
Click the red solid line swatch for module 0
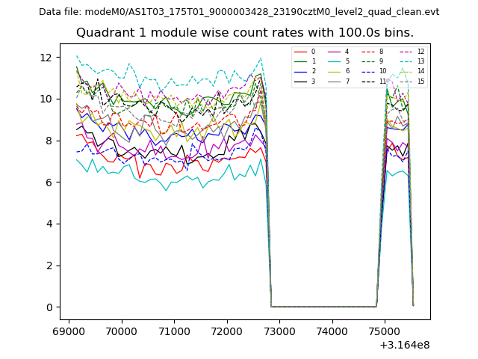(300, 52)
